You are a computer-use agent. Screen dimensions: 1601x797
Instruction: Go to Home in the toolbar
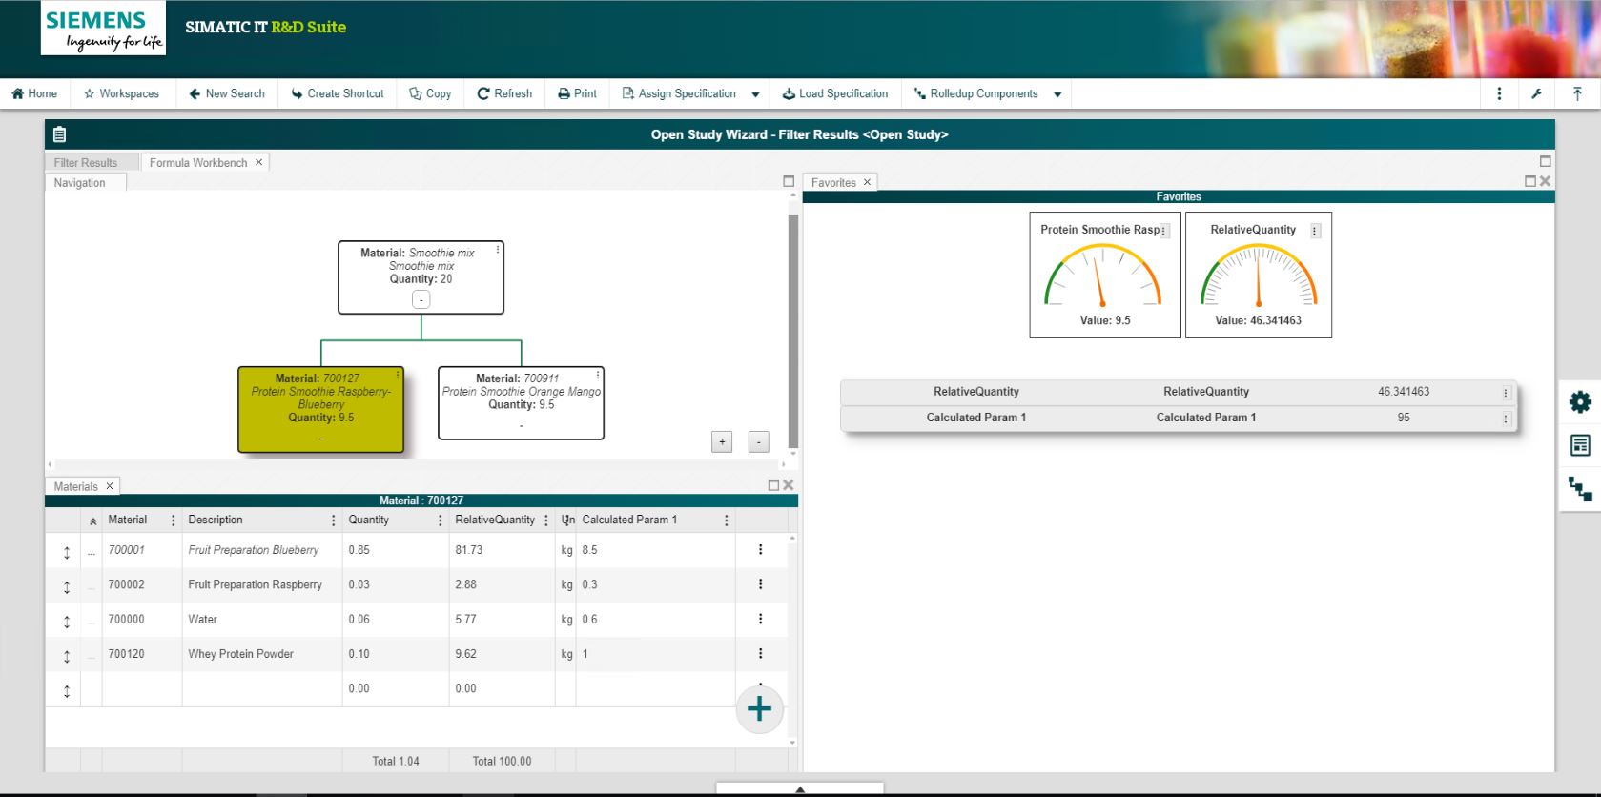click(34, 93)
